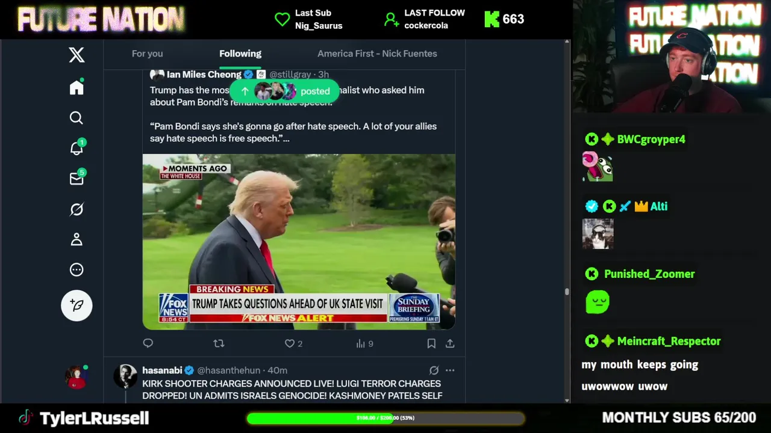The image size is (771, 433).
Task: Click green donation goal progress bar
Action: tap(385, 418)
